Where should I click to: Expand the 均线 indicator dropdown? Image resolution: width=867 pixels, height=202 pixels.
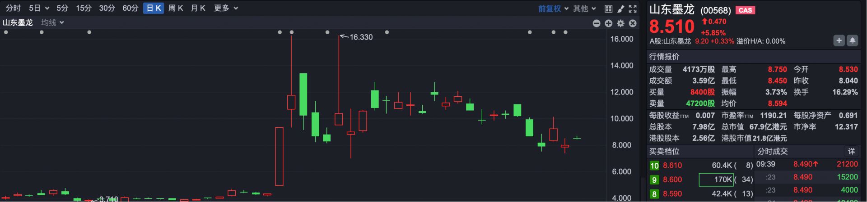pyautogui.click(x=52, y=22)
